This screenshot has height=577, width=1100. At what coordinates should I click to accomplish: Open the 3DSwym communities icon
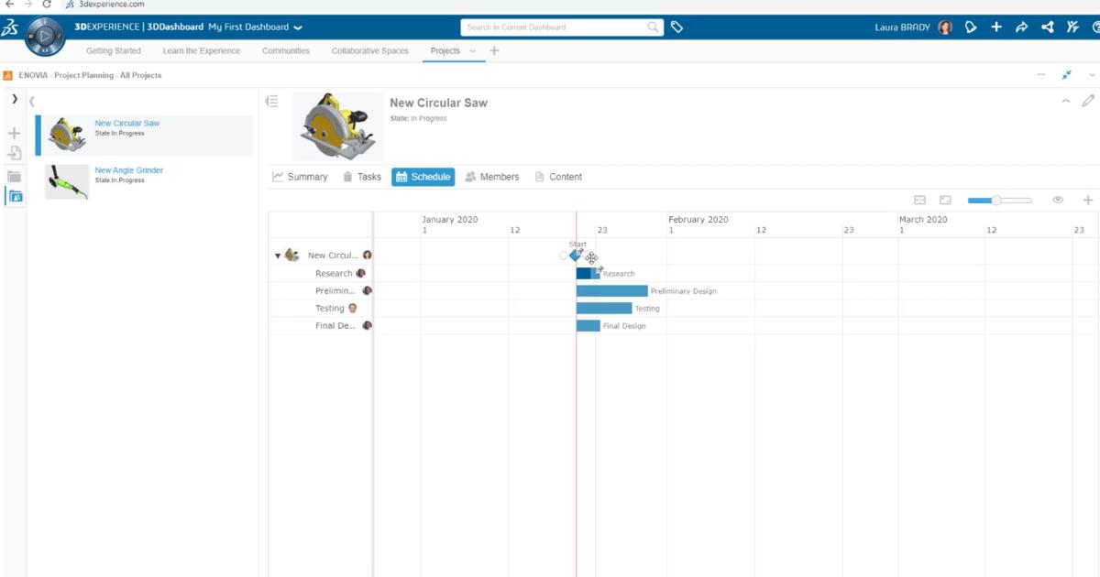[x=1071, y=27]
